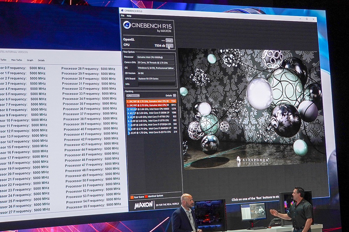Click the Cores x GHz field value
The width and height of the screenshot is (349, 232).
[x=155, y=63]
